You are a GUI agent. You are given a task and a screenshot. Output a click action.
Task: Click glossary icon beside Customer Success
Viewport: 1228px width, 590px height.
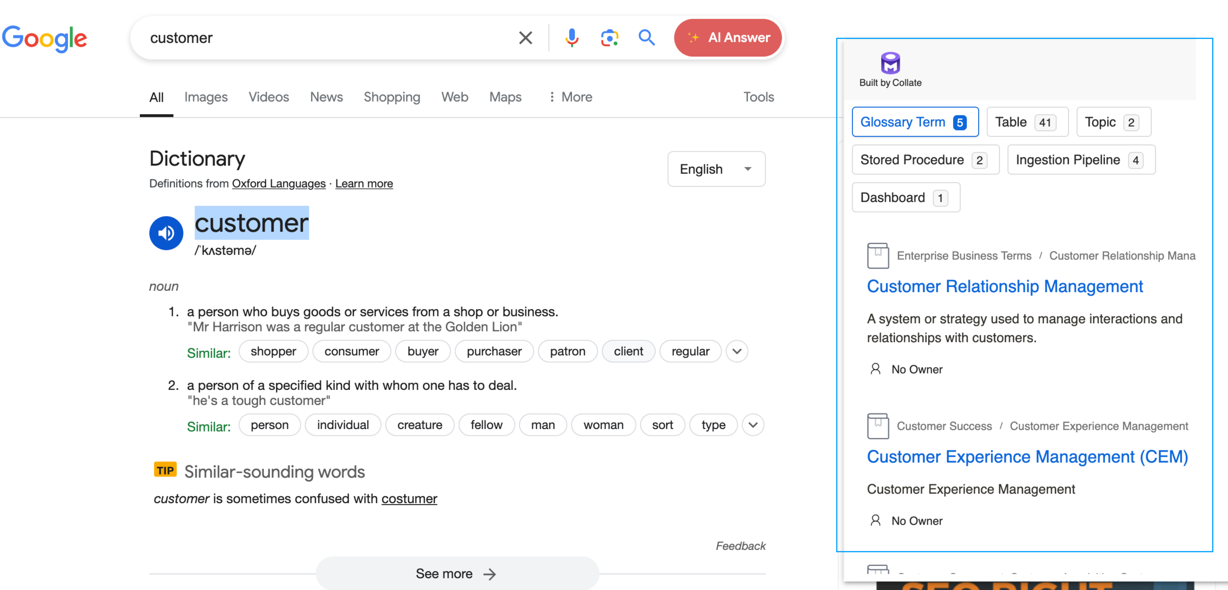click(x=878, y=426)
